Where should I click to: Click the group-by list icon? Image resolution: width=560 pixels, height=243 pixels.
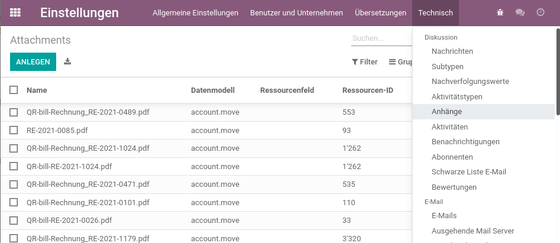tap(392, 61)
